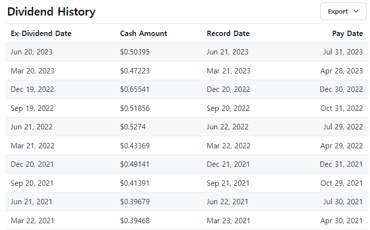Click the Sep 19, 2022 ex-dividend row
The width and height of the screenshot is (370, 230).
(x=187, y=108)
